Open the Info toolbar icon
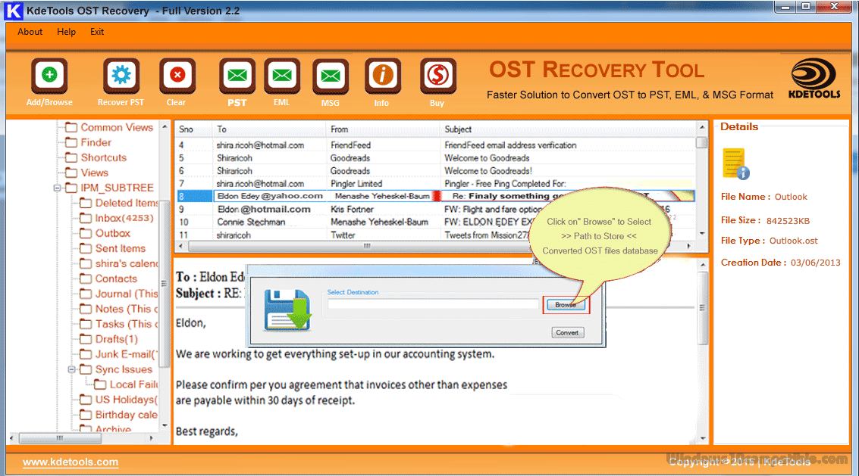859x476 pixels. [x=382, y=76]
